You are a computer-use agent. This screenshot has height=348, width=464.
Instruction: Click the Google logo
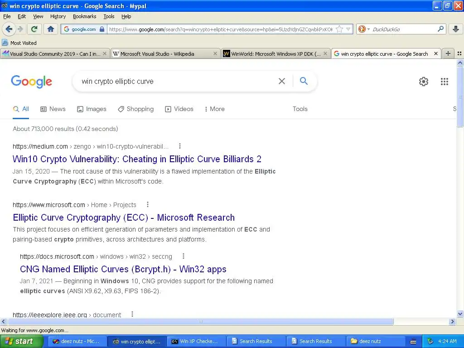coord(32,82)
